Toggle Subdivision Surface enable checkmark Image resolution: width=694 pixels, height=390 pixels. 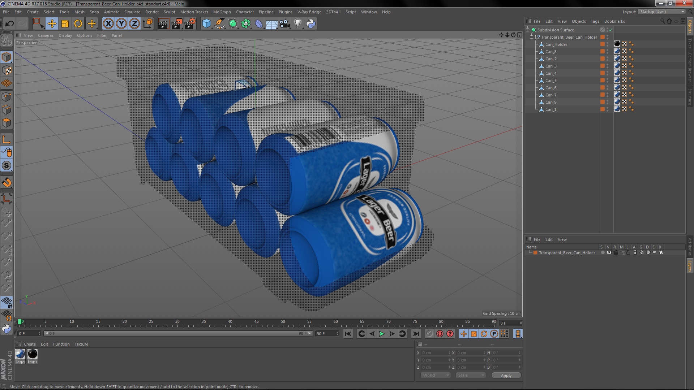(611, 30)
